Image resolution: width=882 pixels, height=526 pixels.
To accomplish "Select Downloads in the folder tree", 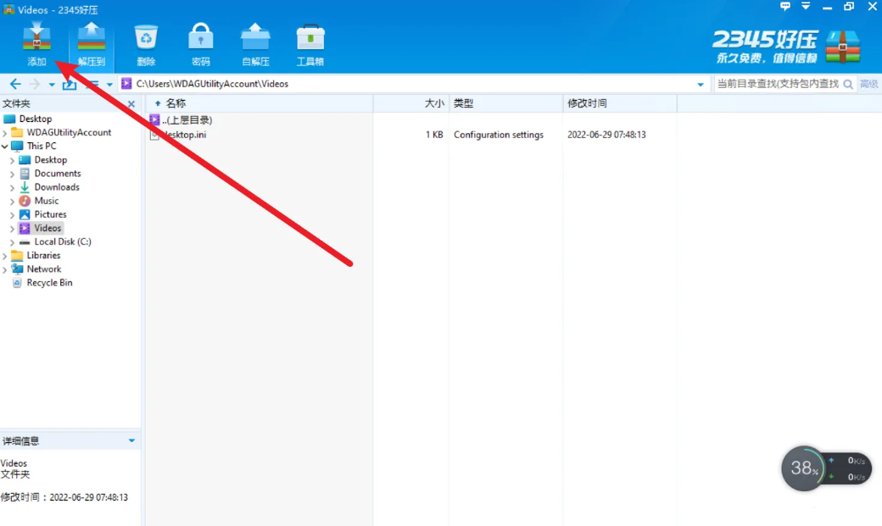I will 57,187.
